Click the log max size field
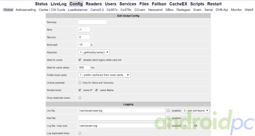255x136 pixels. pyautogui.click(x=188, y=125)
